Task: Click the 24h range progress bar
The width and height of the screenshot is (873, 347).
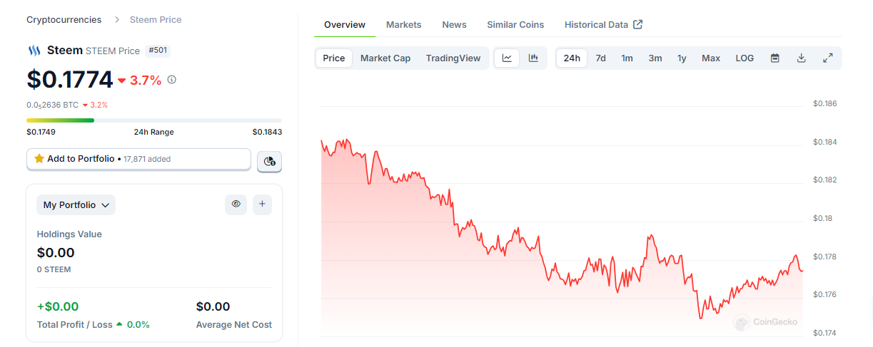Action: coord(154,120)
